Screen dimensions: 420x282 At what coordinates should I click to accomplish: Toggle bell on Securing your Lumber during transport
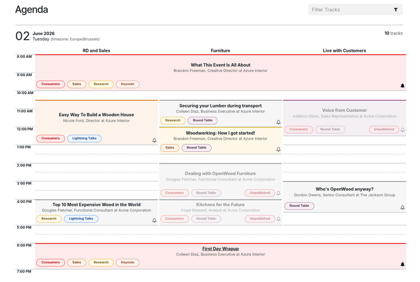coord(278,122)
